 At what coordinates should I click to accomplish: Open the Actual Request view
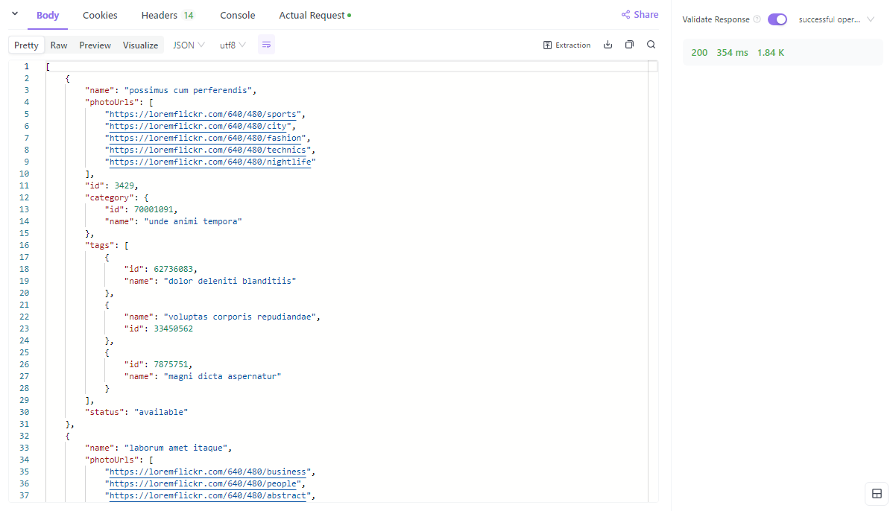click(x=310, y=14)
